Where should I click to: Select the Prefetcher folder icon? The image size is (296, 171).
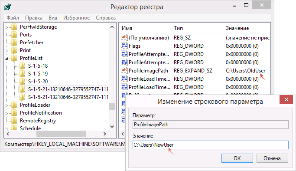(x=14, y=43)
